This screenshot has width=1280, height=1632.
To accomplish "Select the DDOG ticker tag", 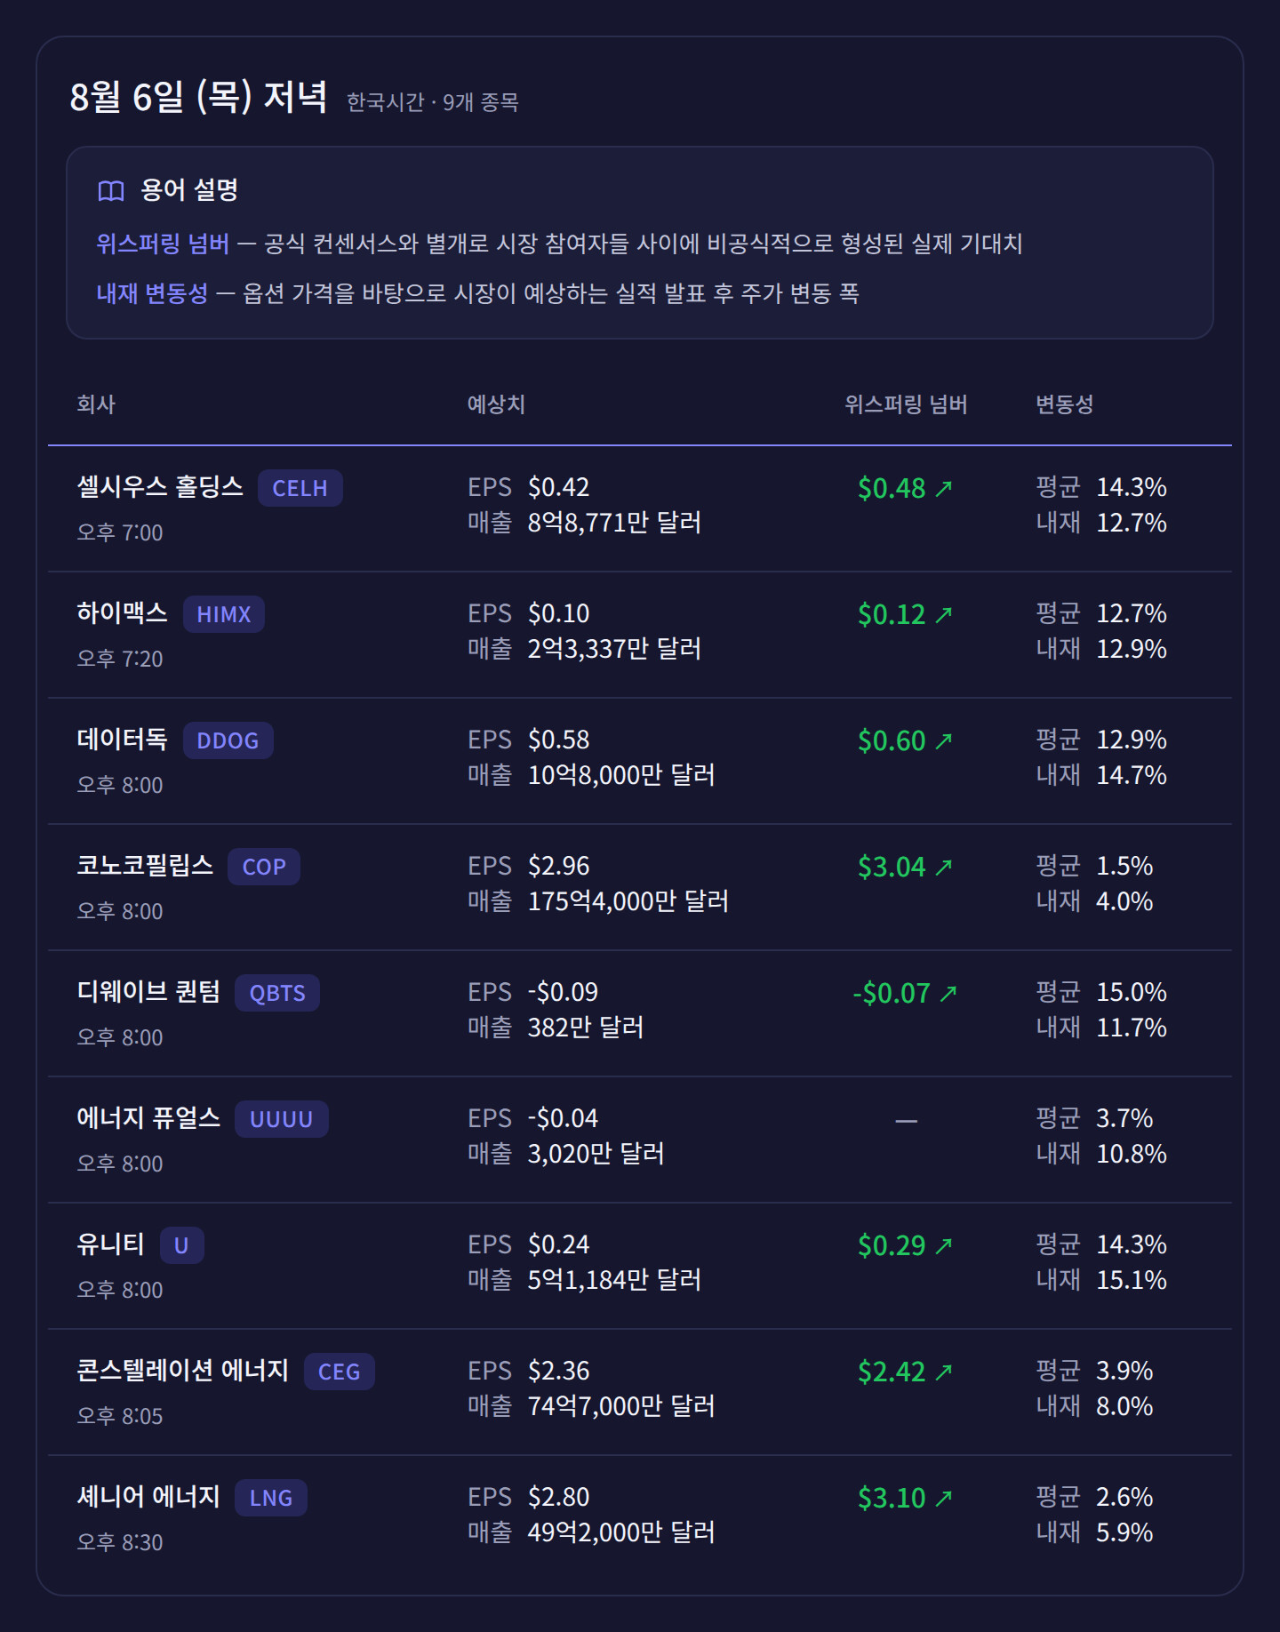I will coord(228,740).
